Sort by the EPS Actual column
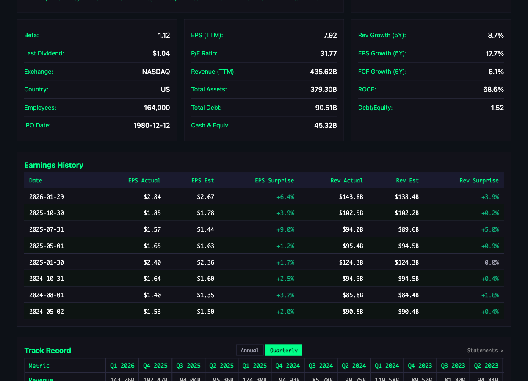 click(x=144, y=180)
